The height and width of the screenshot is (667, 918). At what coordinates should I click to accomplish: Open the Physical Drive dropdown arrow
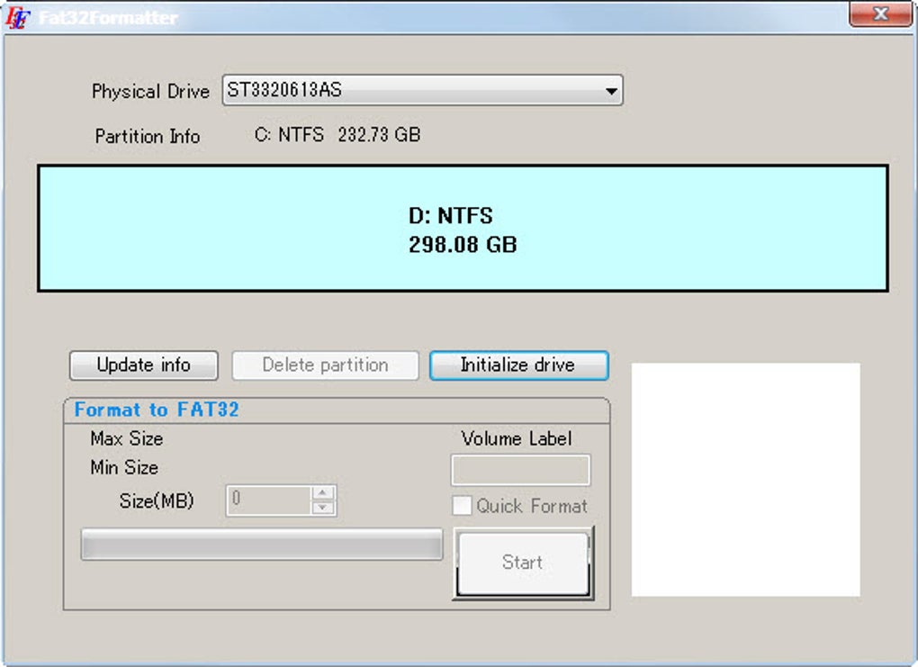[x=611, y=91]
